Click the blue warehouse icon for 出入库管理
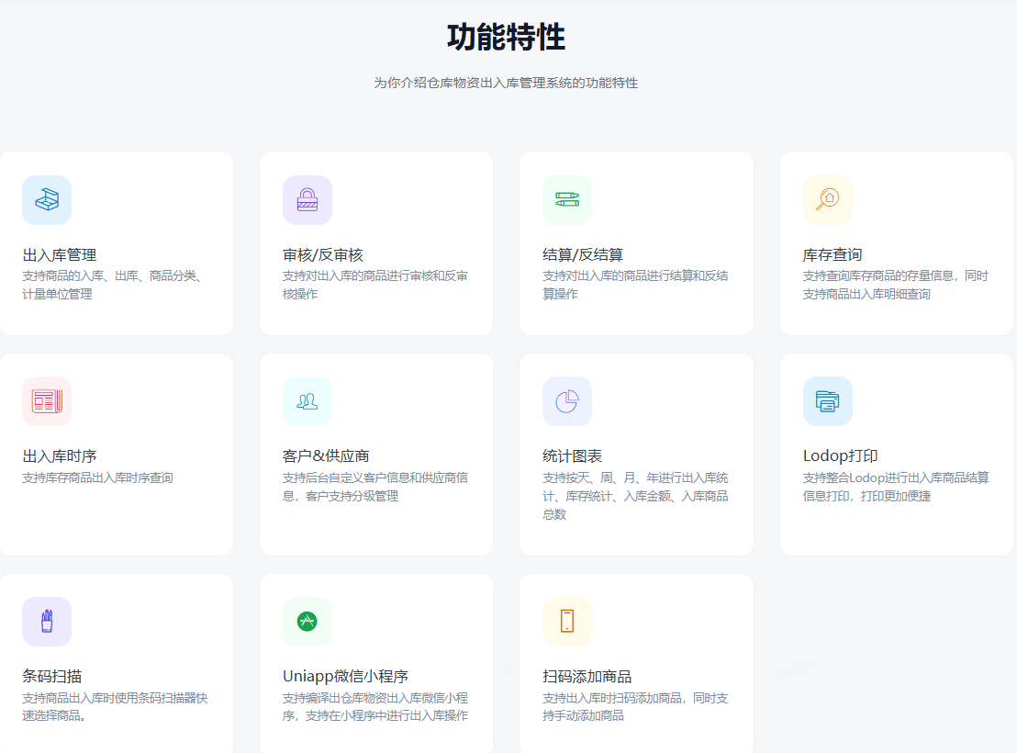This screenshot has height=753, width=1017. click(x=47, y=199)
